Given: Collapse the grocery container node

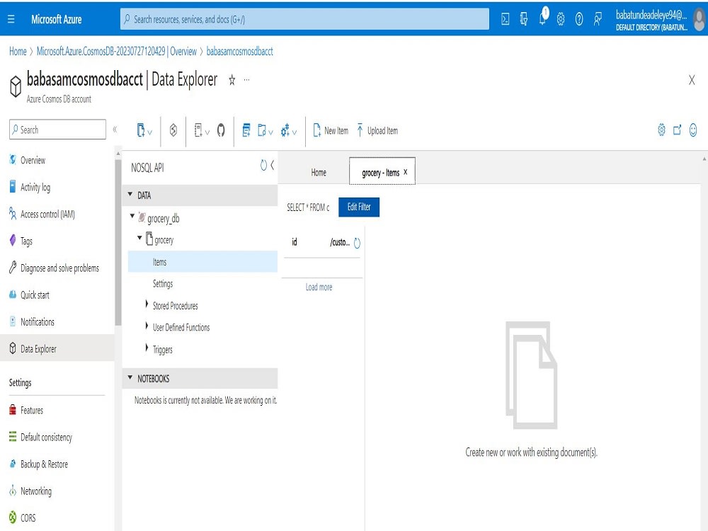Looking at the screenshot, I should (x=140, y=237).
